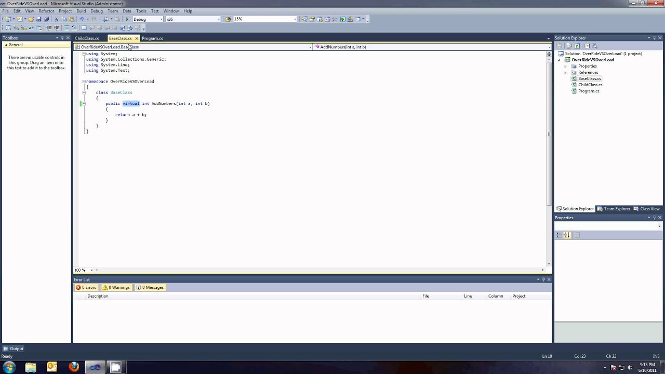The image size is (665, 374).
Task: Click the Copy icon in the toolbar
Action: click(x=64, y=19)
